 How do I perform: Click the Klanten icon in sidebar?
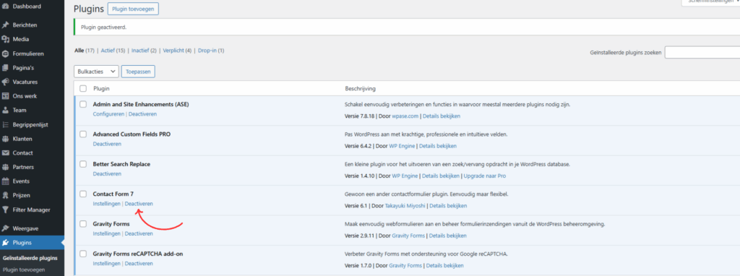point(6,139)
